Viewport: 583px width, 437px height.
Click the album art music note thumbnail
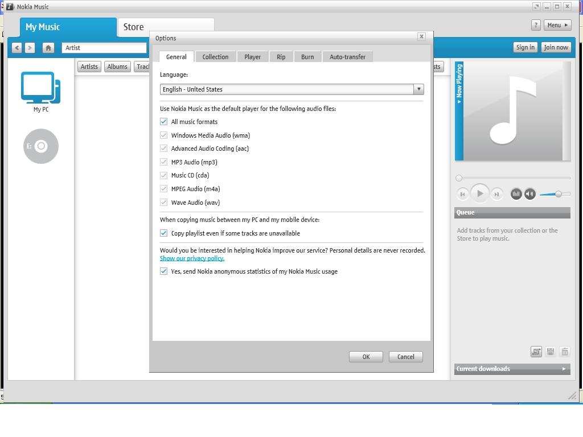tap(513, 111)
